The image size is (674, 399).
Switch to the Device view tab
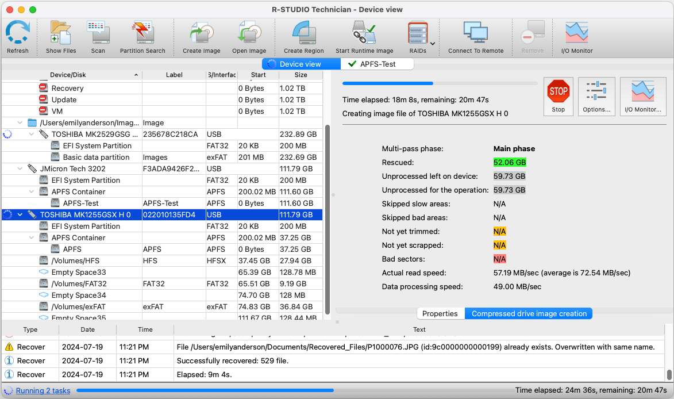coord(301,64)
